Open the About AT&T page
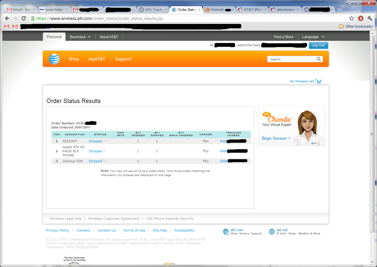The width and height of the screenshot is (377, 267). (x=109, y=37)
